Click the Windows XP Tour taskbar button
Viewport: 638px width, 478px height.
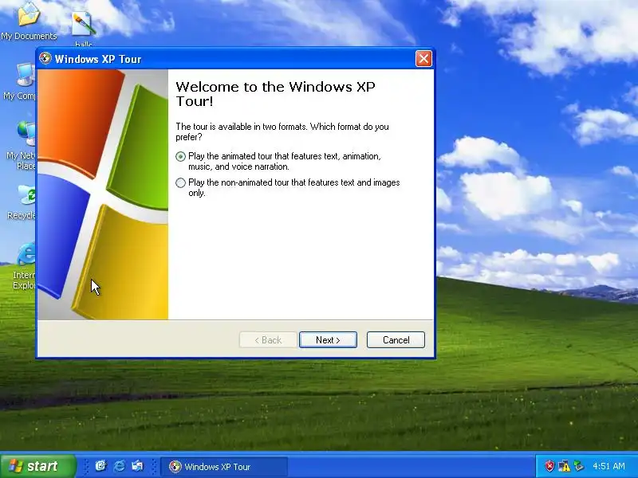pyautogui.click(x=224, y=467)
